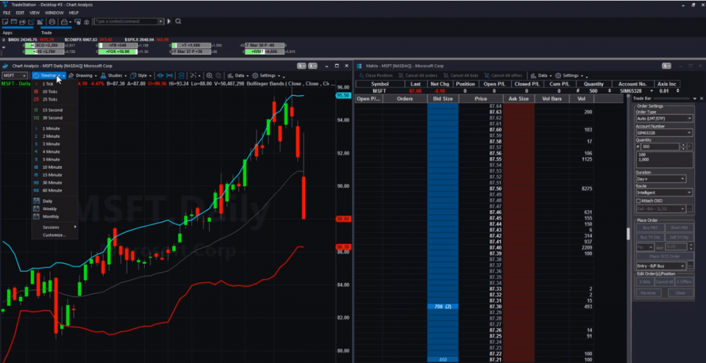The image size is (706, 363).
Task: Select 5 Minute timeframe
Action: click(54, 159)
